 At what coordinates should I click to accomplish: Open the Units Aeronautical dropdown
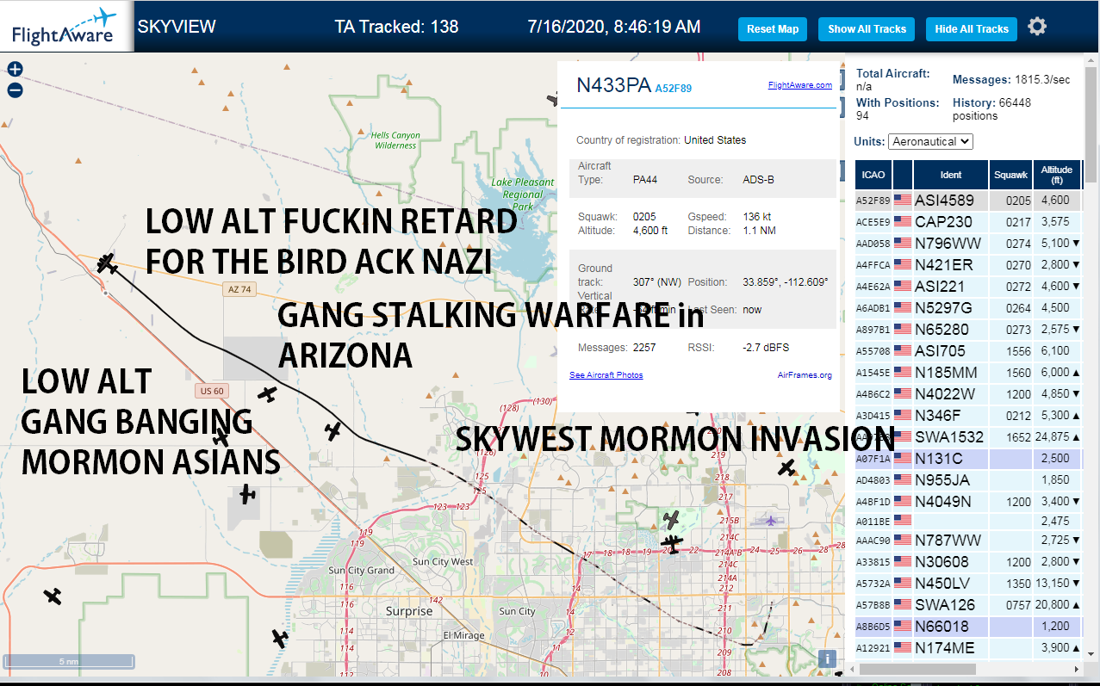[930, 141]
